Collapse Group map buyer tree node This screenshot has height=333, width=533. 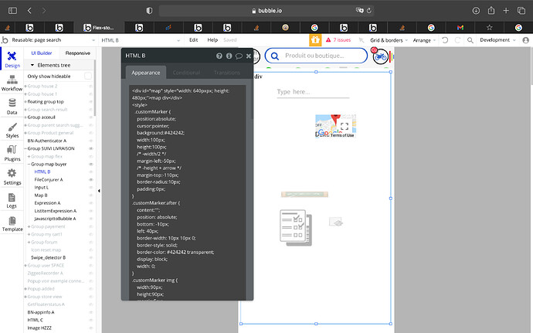tap(29, 165)
